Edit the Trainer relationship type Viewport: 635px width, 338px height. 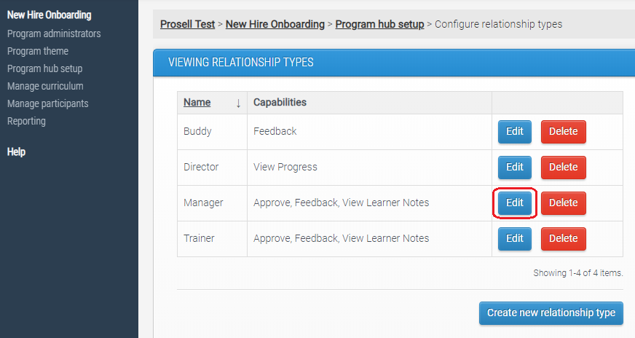tap(515, 239)
